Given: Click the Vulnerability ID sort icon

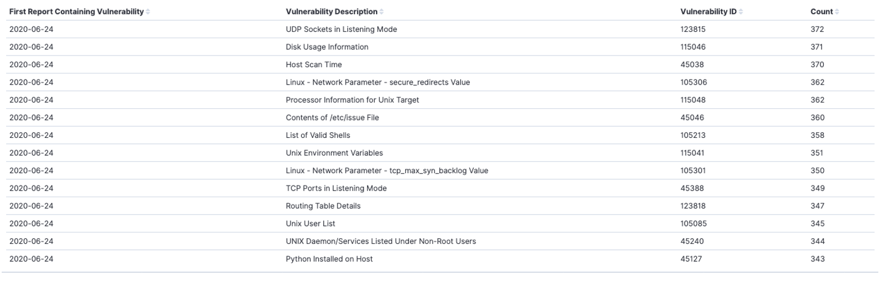Looking at the screenshot, I should (741, 12).
